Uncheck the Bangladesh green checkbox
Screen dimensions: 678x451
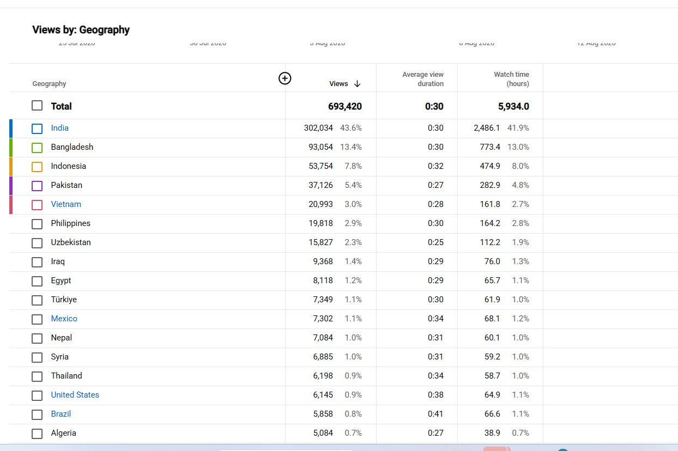37,148
